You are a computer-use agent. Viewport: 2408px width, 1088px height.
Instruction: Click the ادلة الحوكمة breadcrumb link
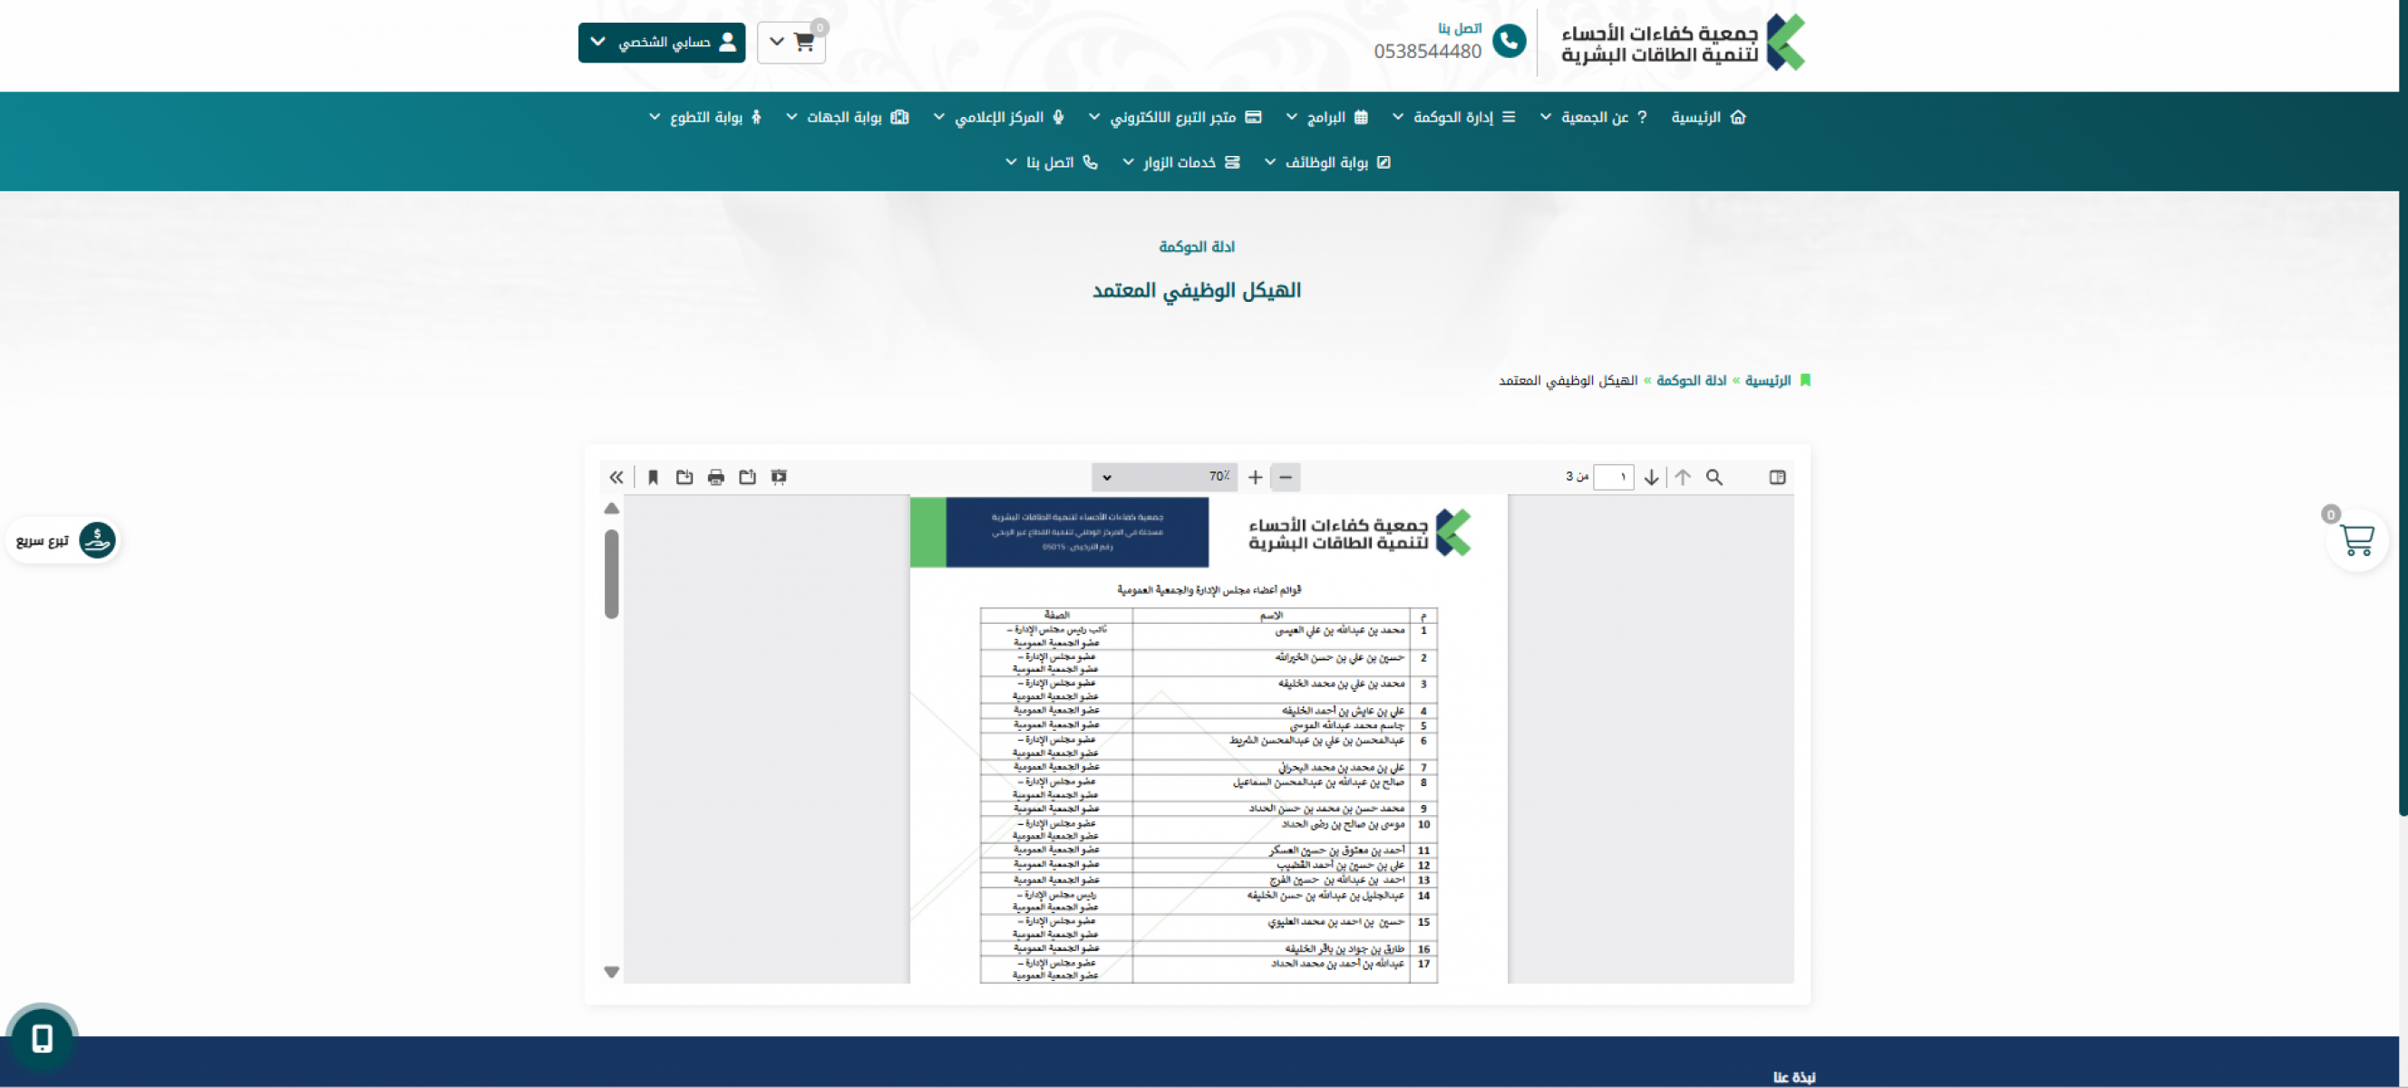(1691, 381)
